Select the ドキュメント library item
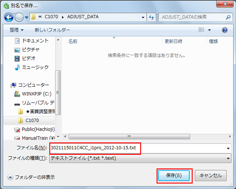Screen dimensions: 236x189 (31, 41)
